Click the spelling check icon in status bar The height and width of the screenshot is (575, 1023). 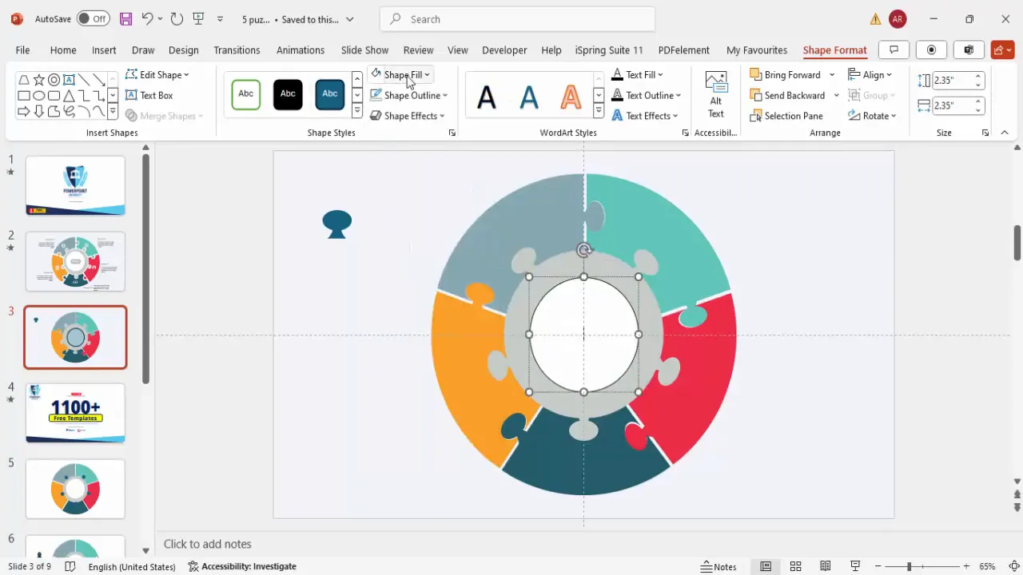click(70, 566)
